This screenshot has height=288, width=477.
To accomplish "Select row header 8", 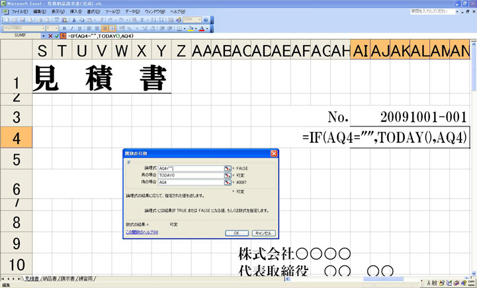I will [x=16, y=222].
